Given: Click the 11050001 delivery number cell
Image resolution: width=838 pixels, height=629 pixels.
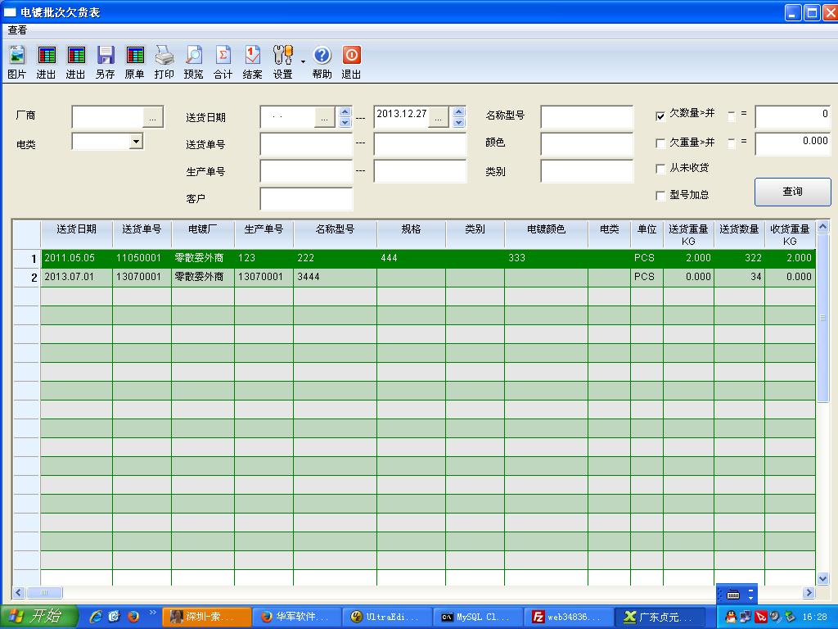Looking at the screenshot, I should click(142, 258).
